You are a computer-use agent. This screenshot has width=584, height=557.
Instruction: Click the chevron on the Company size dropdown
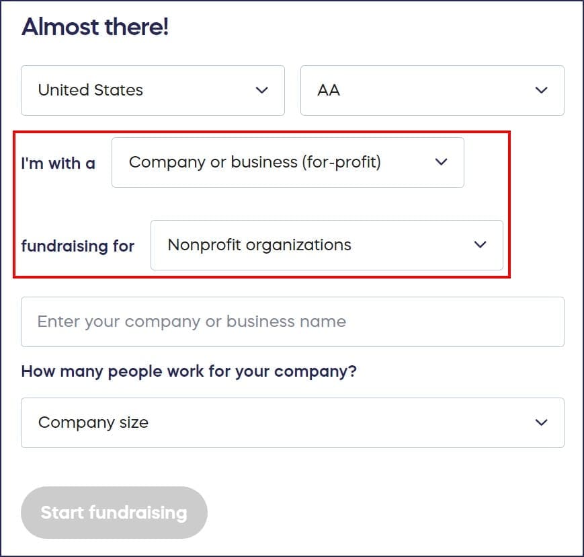coord(541,422)
